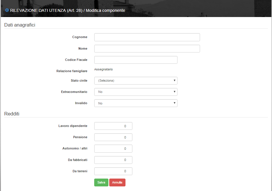Save the form with Salva
This screenshot has width=272, height=191.
point(101,183)
